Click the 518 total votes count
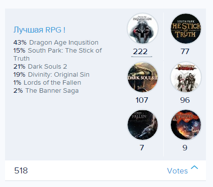This screenshot has width=213, height=187. 21,170
